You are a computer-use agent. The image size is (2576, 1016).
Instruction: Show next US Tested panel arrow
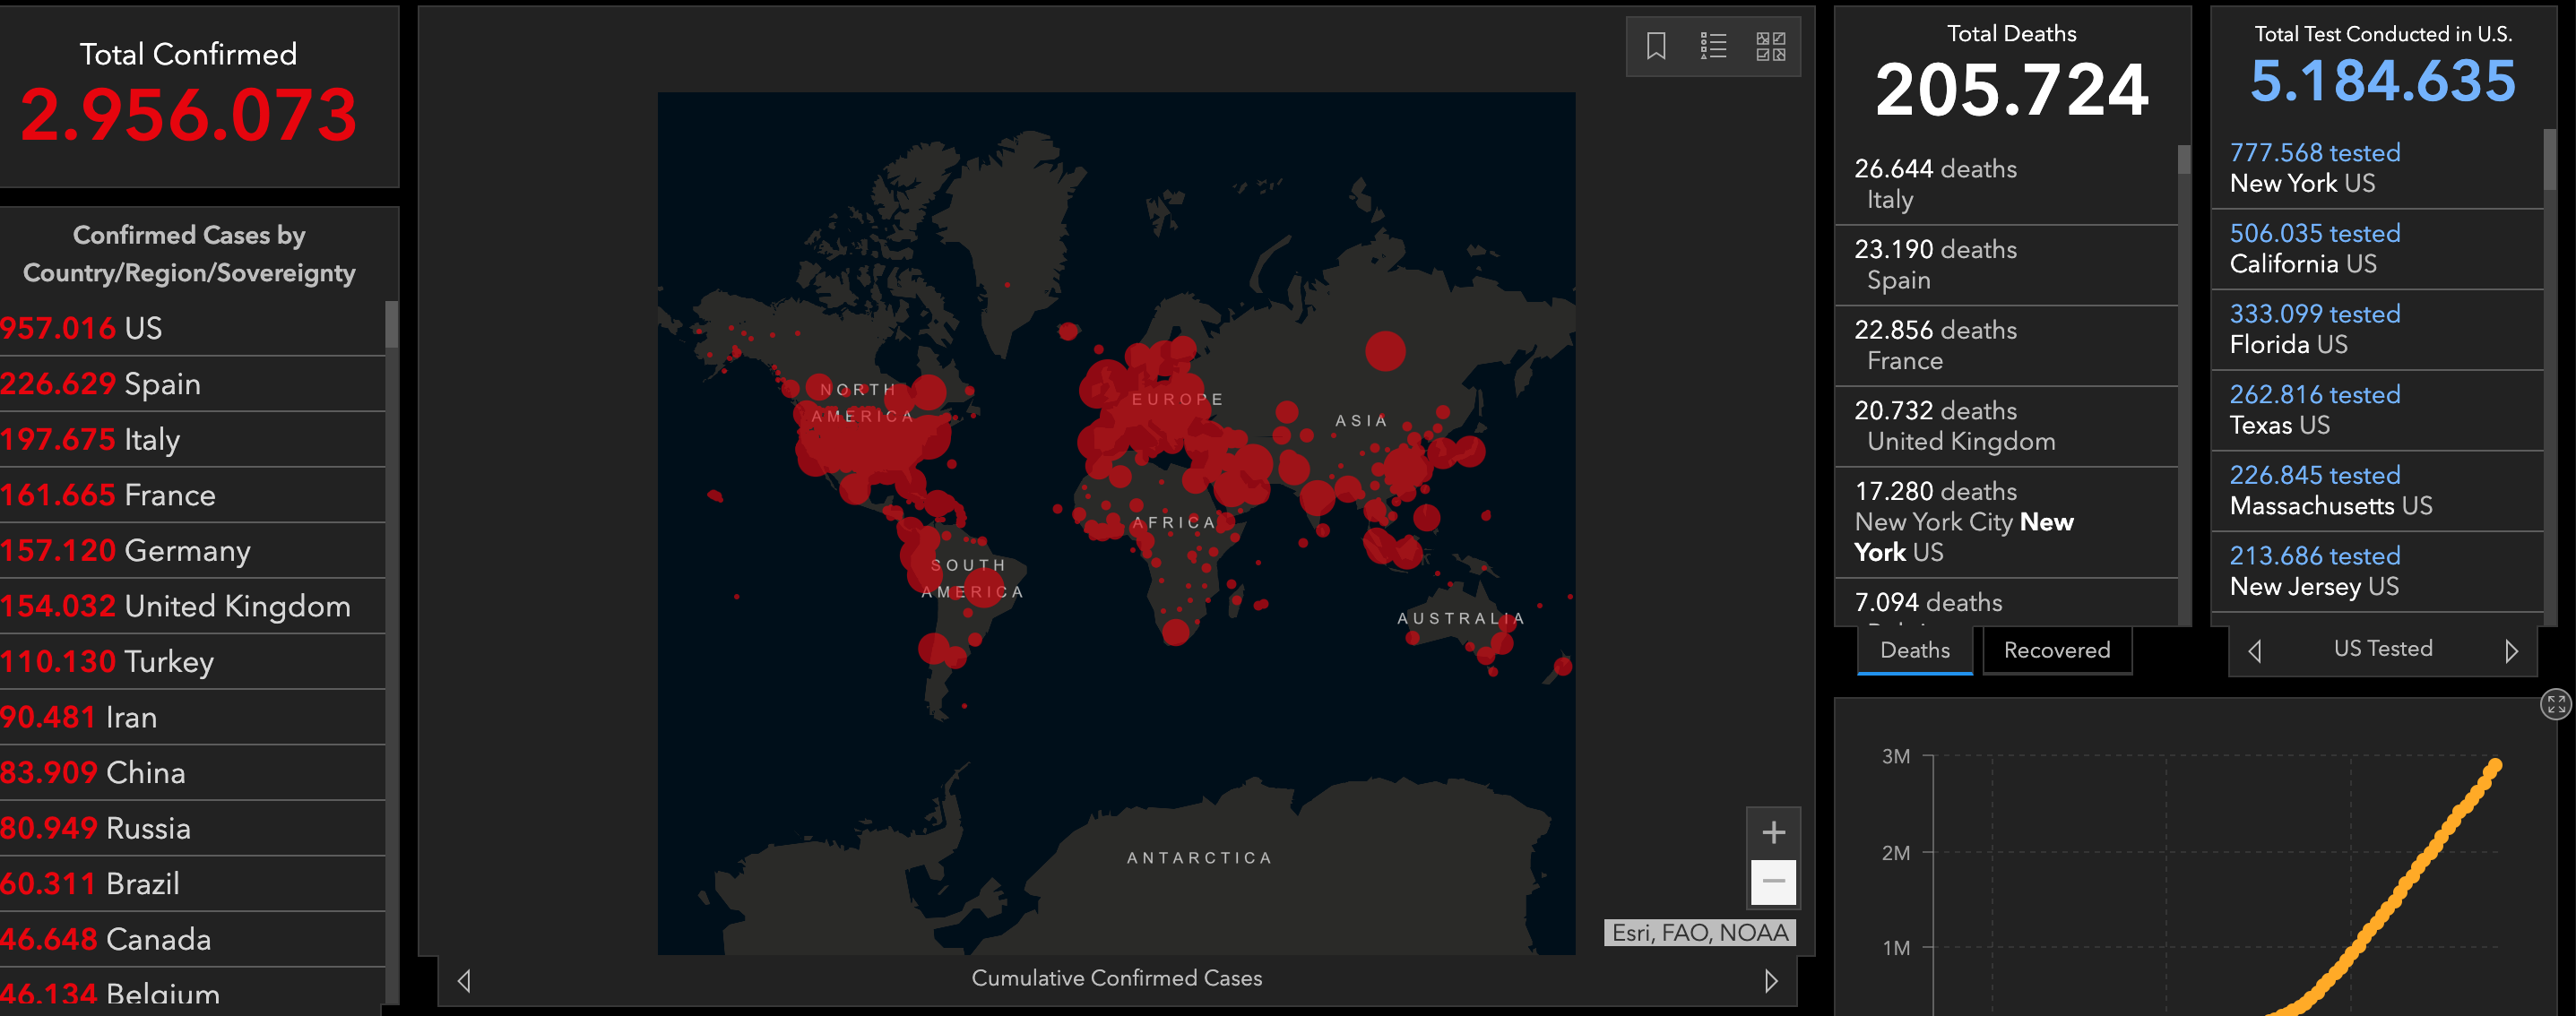pos(2511,651)
